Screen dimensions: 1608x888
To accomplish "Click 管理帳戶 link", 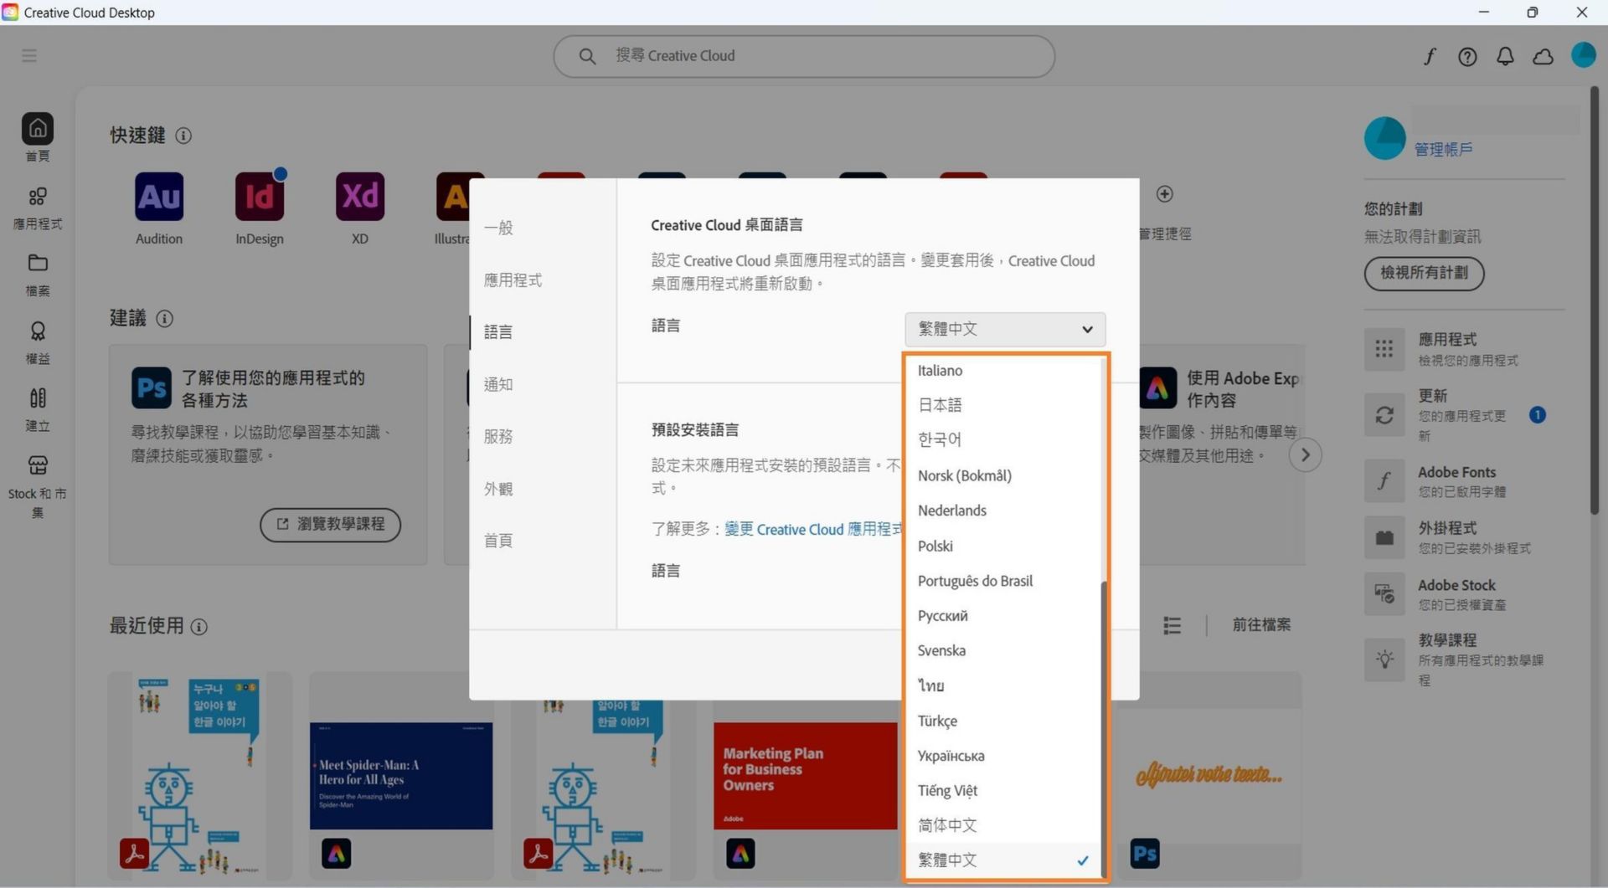I will [x=1443, y=150].
